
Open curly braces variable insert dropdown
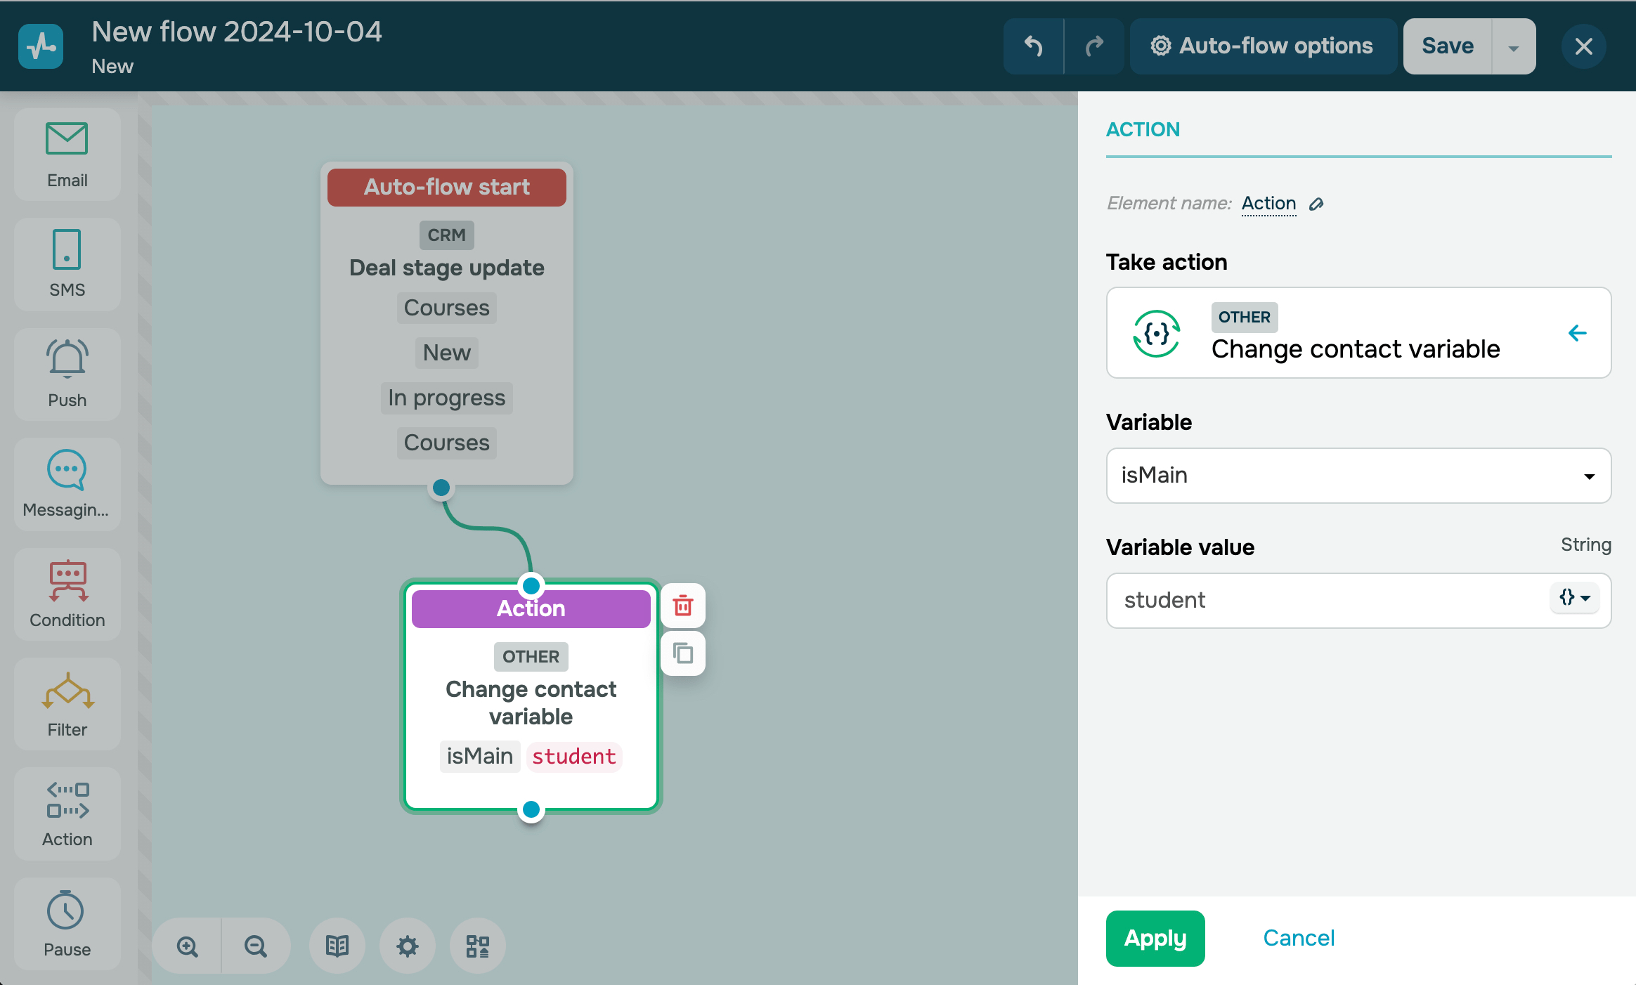(1574, 599)
